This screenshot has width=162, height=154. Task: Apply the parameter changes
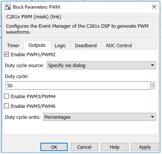pos(145,147)
